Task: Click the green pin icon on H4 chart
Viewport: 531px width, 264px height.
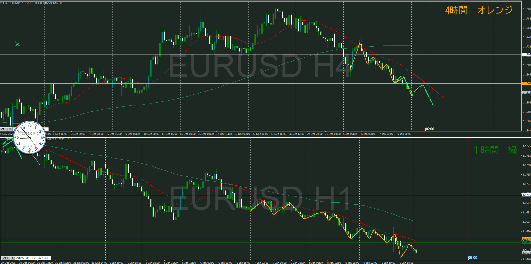Action: [17, 44]
